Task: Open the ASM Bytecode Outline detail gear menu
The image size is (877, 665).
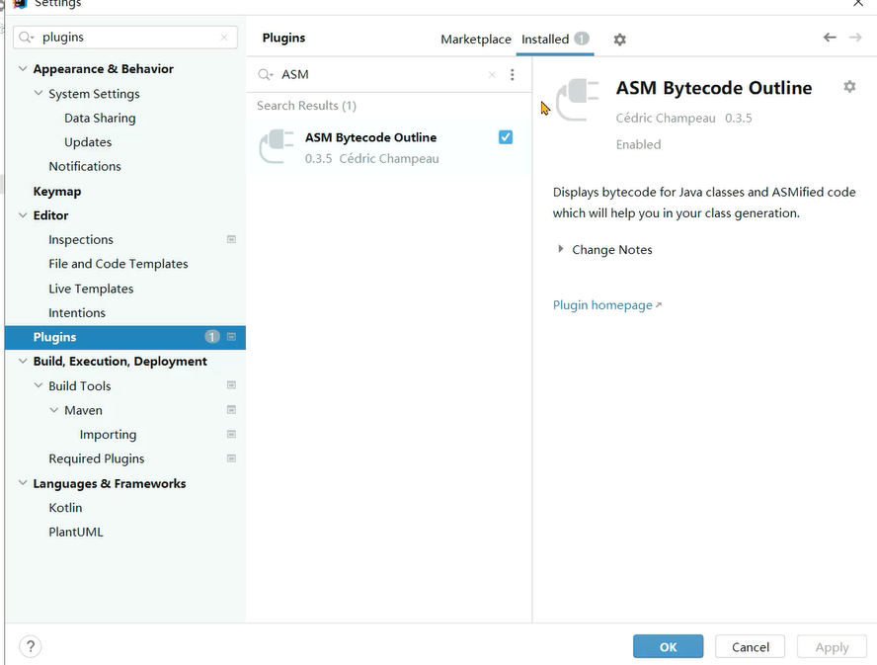Action: 849,87
